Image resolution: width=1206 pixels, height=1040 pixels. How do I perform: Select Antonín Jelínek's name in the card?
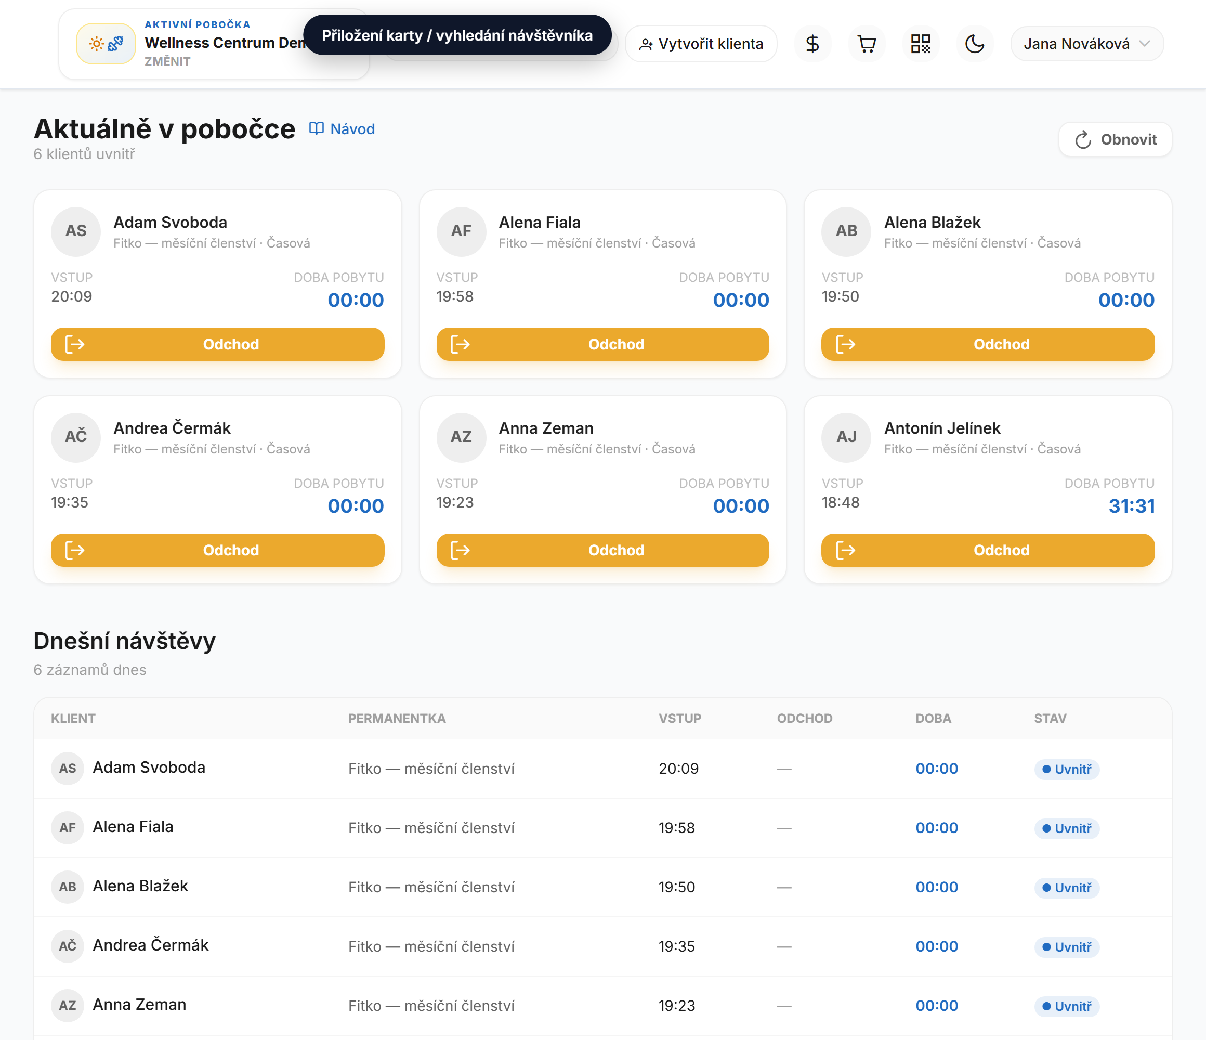coord(942,428)
